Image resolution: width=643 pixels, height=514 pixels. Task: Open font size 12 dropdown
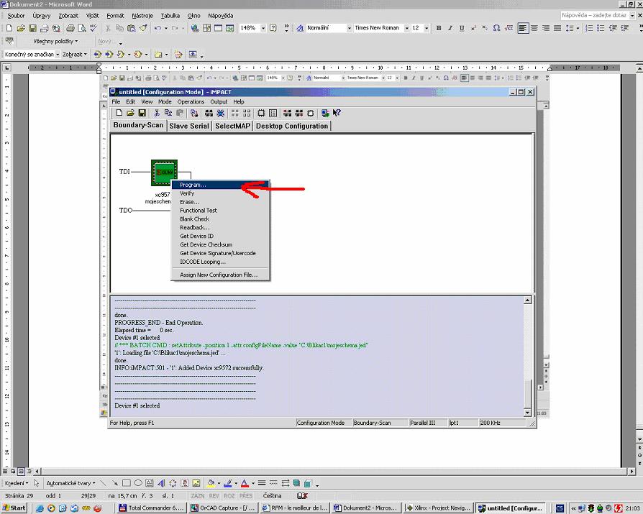pyautogui.click(x=427, y=28)
